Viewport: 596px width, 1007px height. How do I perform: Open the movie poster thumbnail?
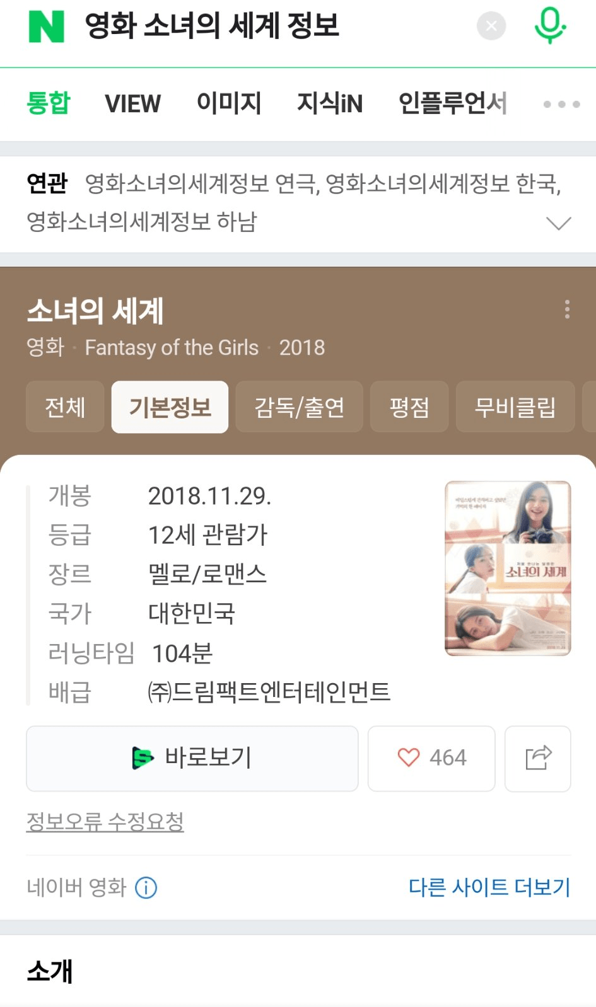508,568
